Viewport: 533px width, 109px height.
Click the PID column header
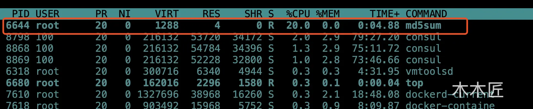click(21, 14)
